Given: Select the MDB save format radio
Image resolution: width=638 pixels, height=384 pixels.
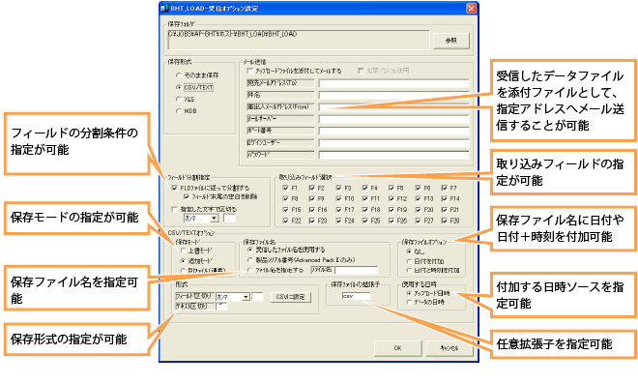Looking at the screenshot, I should click(179, 111).
